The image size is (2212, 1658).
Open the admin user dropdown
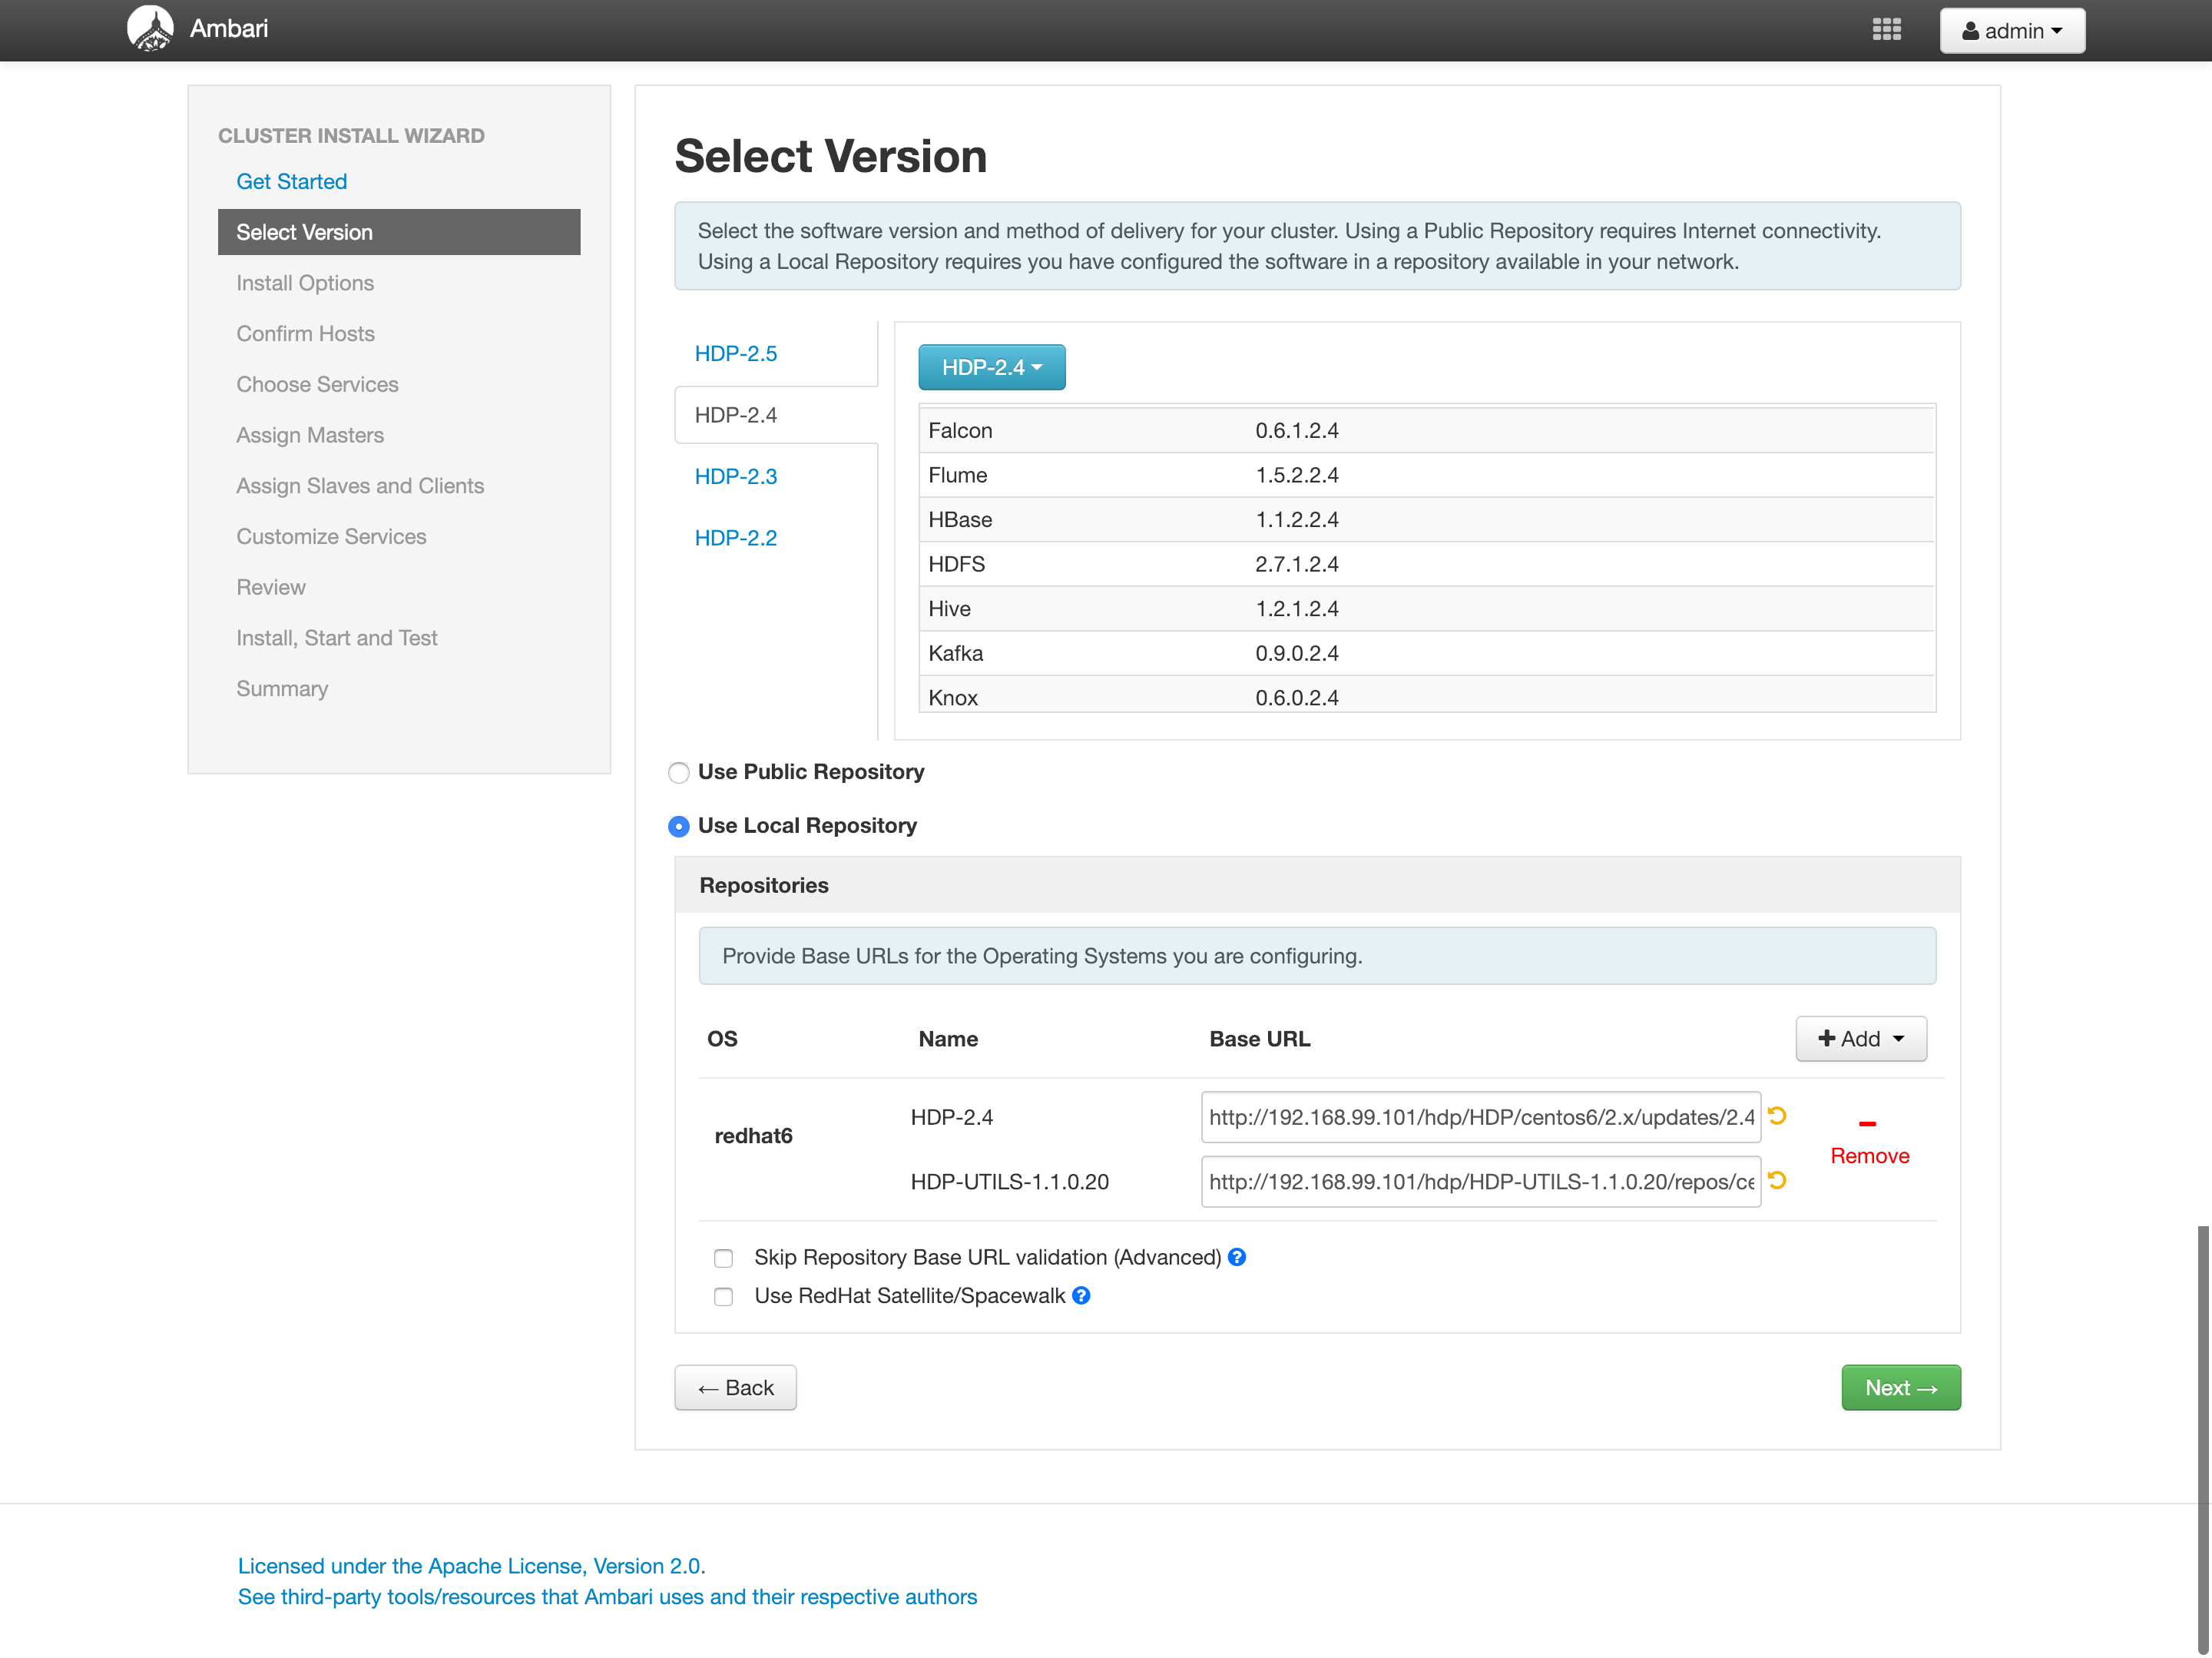pyautogui.click(x=2011, y=31)
